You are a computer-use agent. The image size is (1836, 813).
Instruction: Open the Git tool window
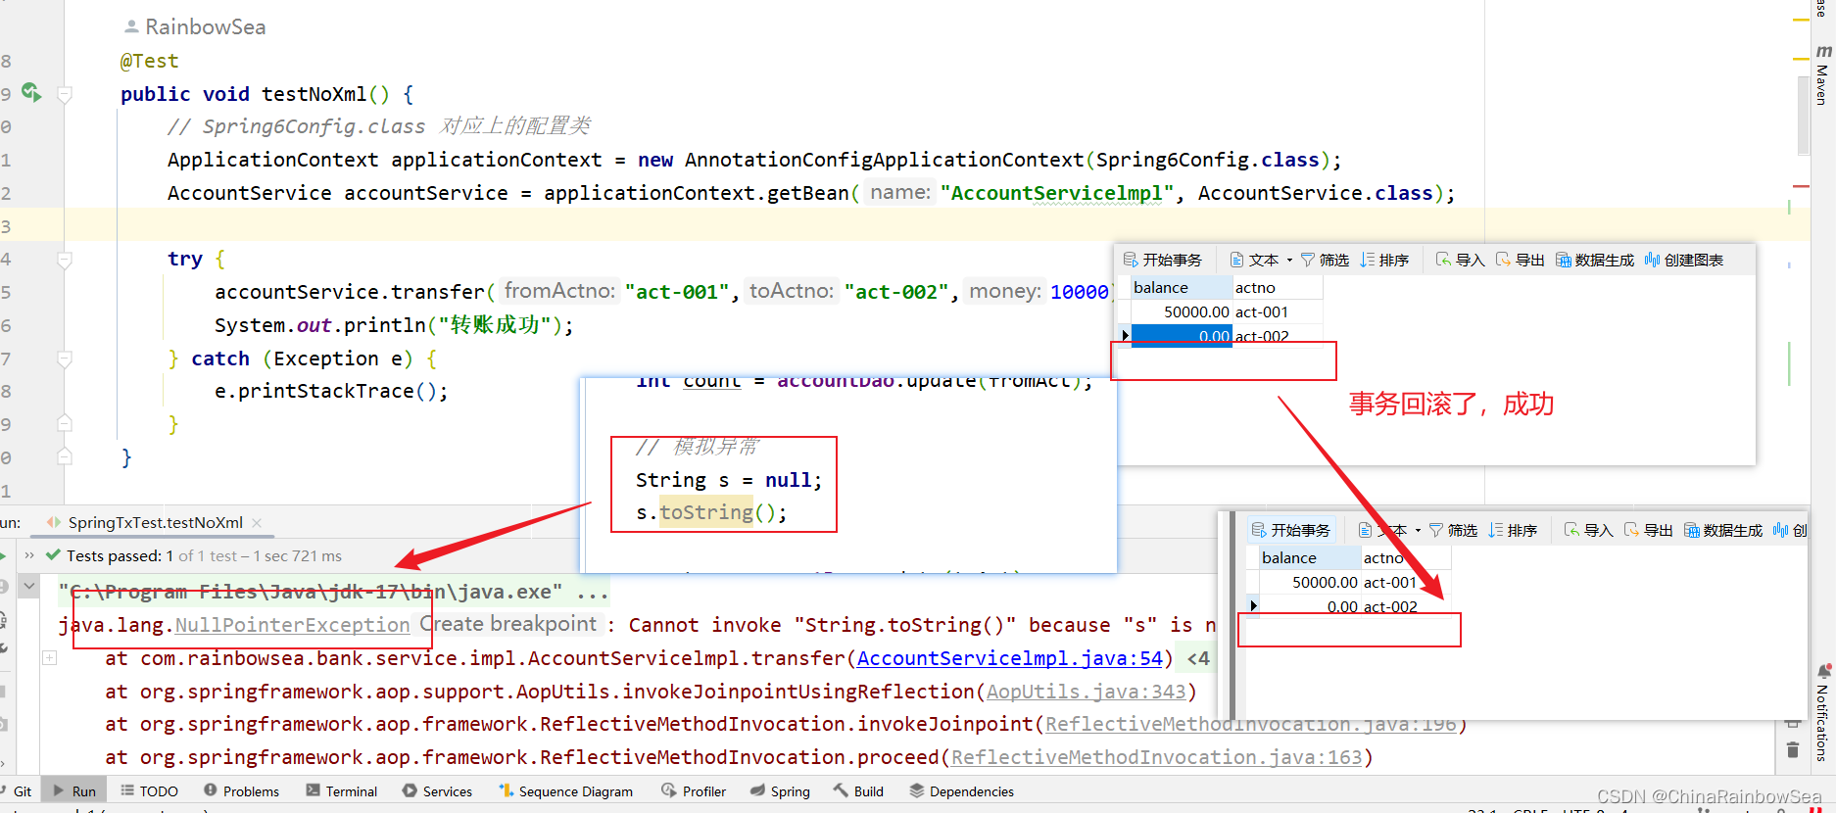(x=16, y=791)
